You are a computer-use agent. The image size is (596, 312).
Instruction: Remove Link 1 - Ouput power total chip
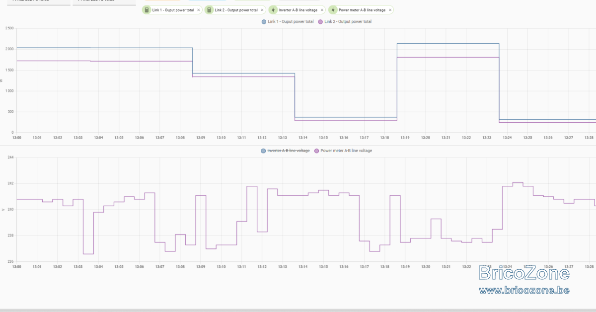199,10
